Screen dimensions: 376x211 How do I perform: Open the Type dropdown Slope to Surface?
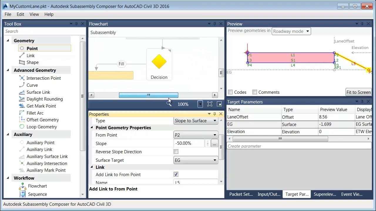(196, 120)
